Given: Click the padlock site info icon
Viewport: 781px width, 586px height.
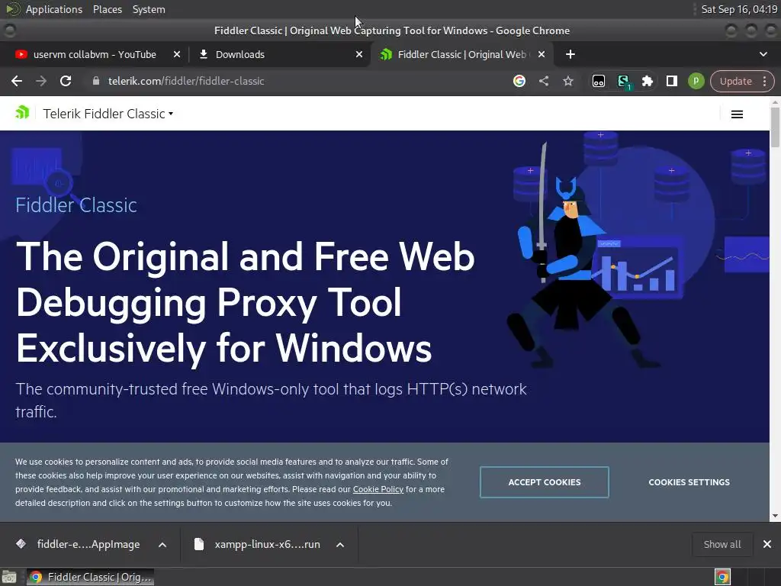Looking at the screenshot, I should [x=96, y=81].
